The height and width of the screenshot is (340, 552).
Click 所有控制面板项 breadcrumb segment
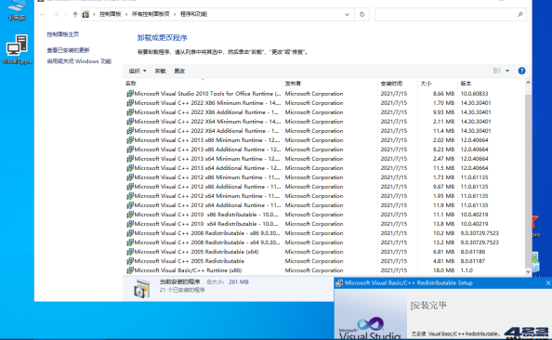pos(151,14)
